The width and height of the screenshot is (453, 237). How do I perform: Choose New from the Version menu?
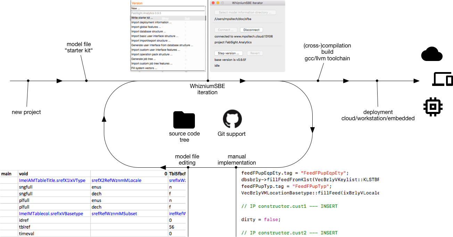pos(168,8)
